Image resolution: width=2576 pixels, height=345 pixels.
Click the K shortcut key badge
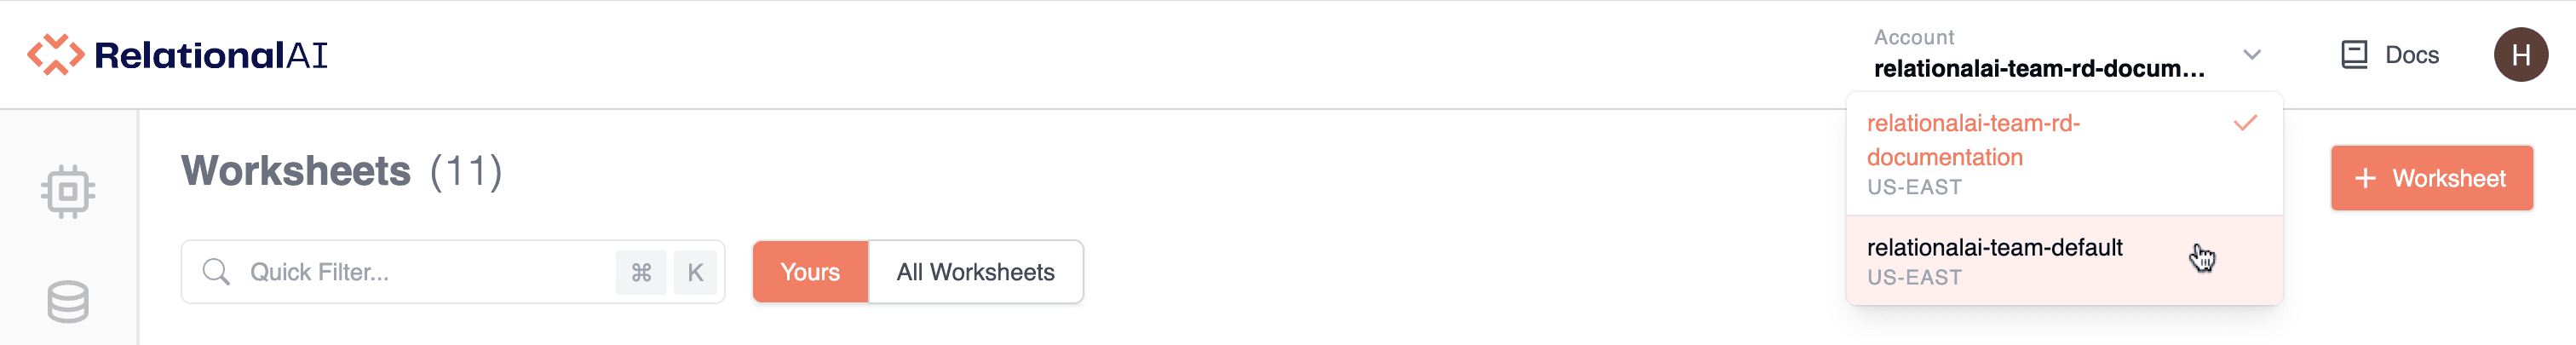[x=695, y=272]
